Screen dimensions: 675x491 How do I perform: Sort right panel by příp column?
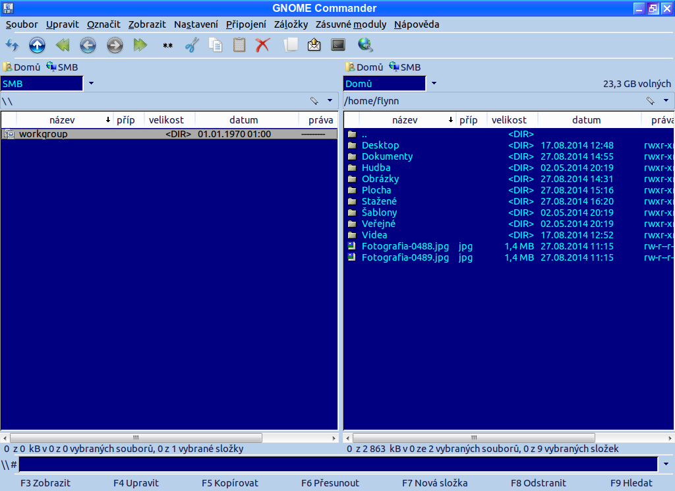[471, 120]
